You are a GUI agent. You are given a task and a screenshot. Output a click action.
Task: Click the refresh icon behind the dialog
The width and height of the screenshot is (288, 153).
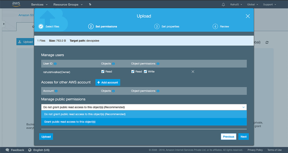[267, 42]
